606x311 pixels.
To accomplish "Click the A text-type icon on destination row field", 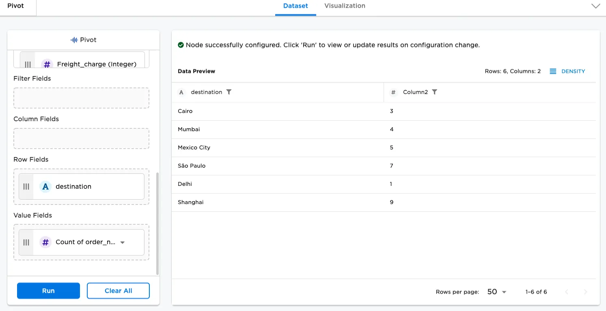I will click(45, 186).
